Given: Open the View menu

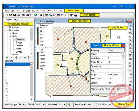Looking at the screenshot, I should tap(19, 11).
